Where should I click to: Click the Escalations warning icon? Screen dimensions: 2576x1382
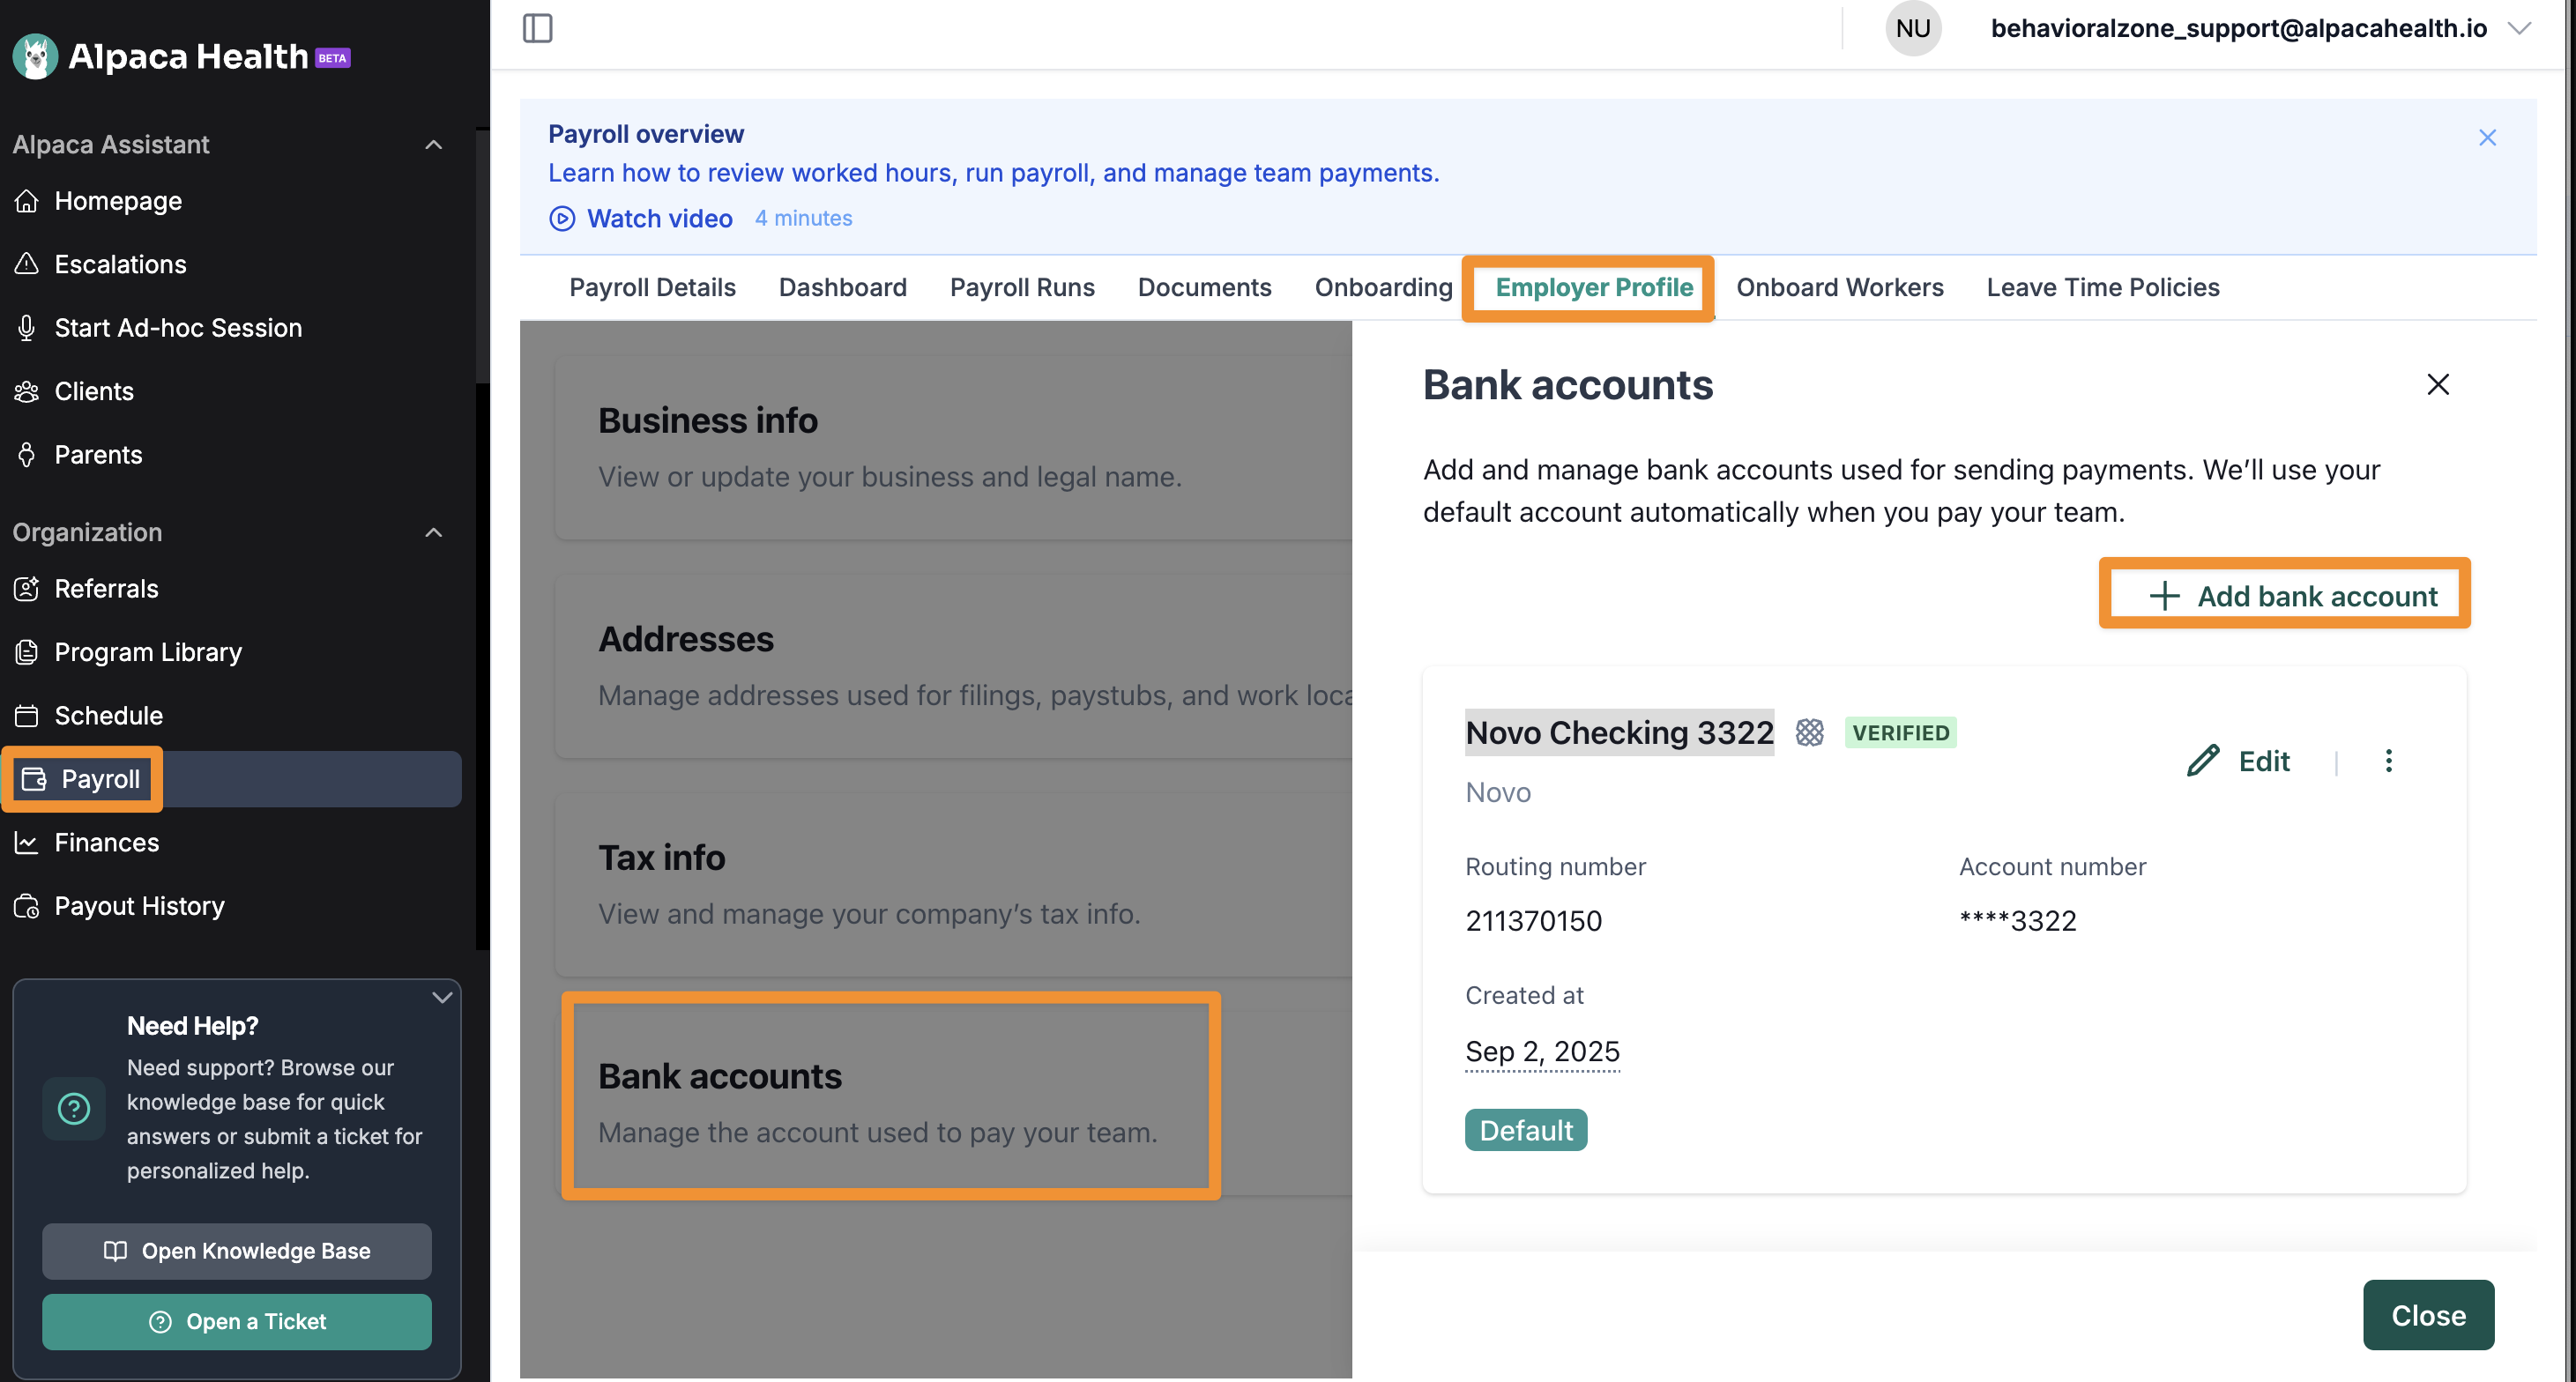(x=27, y=264)
